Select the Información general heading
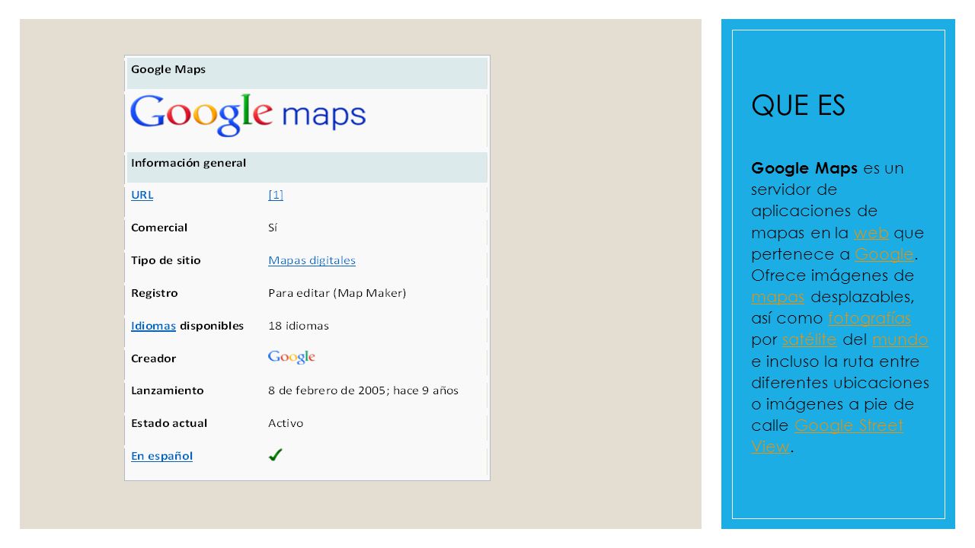 pyautogui.click(x=188, y=163)
